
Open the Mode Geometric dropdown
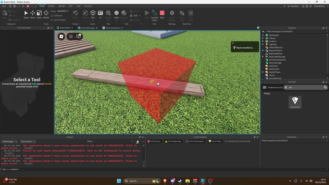coord(63,11)
